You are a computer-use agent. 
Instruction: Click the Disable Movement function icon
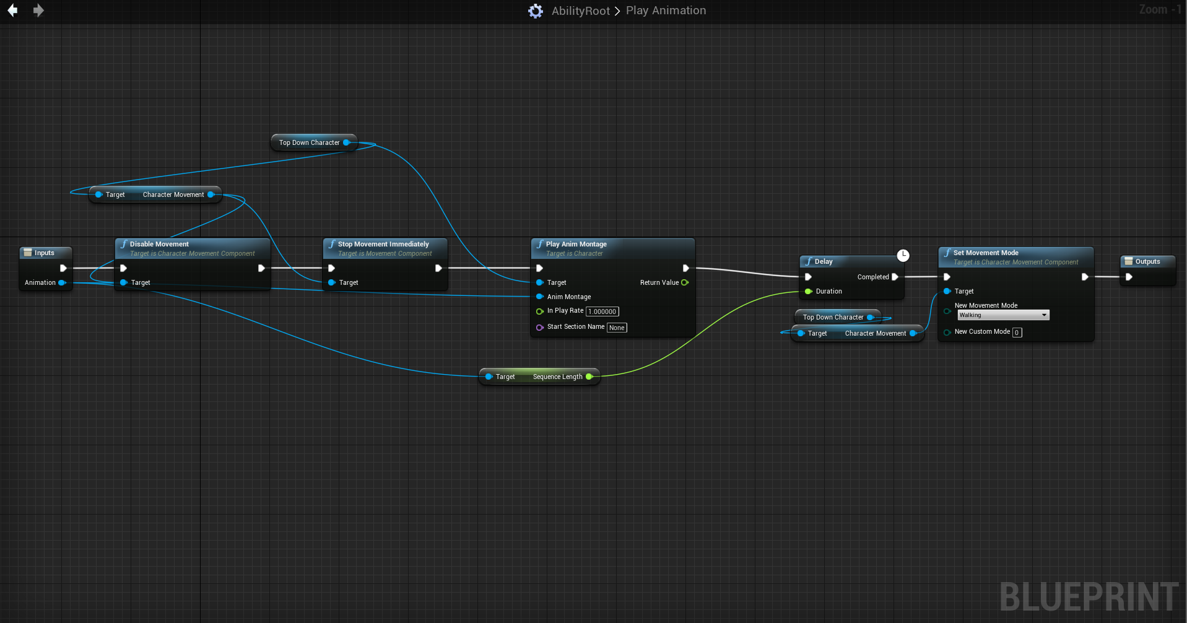tap(123, 244)
